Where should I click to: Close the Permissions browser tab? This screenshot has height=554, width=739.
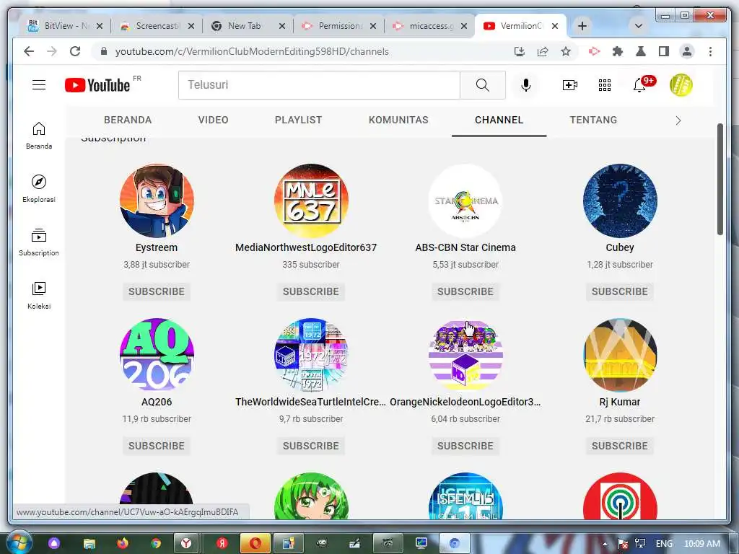click(373, 26)
